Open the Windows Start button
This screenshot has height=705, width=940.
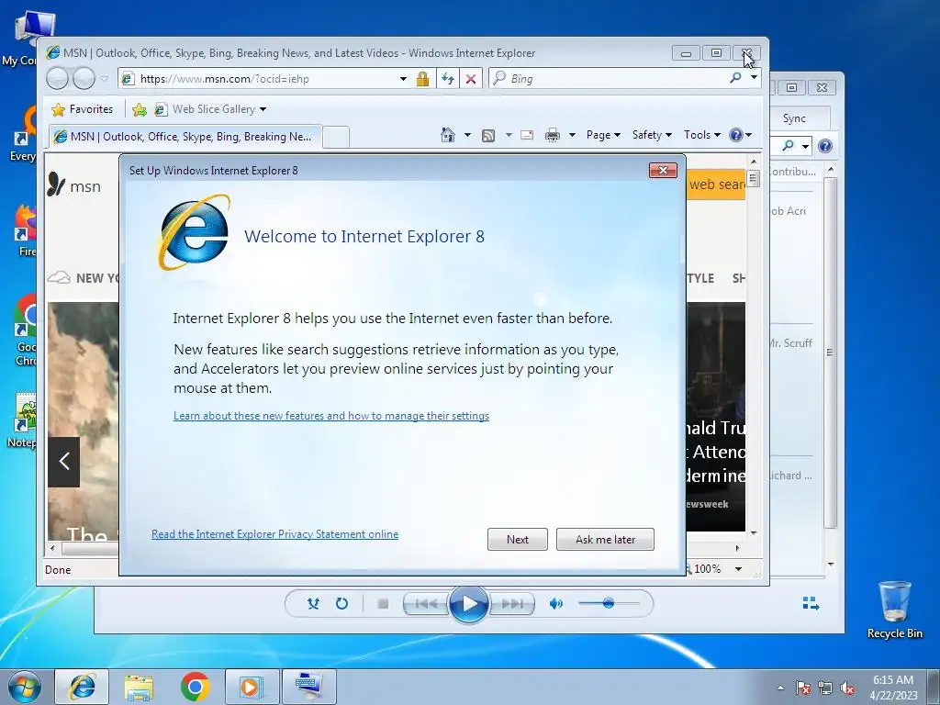[x=25, y=687]
